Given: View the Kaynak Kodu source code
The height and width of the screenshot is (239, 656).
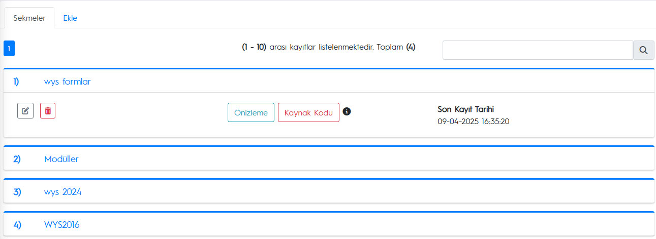Looking at the screenshot, I should pyautogui.click(x=308, y=112).
